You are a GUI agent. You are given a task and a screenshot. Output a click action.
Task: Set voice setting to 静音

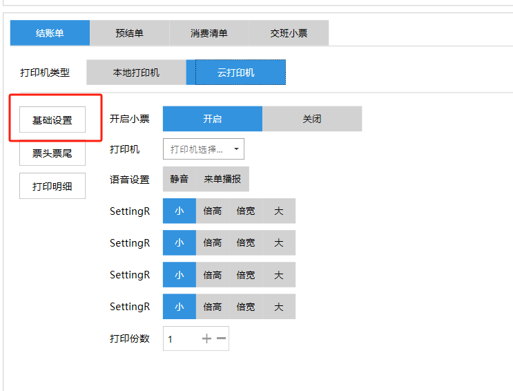pyautogui.click(x=179, y=179)
